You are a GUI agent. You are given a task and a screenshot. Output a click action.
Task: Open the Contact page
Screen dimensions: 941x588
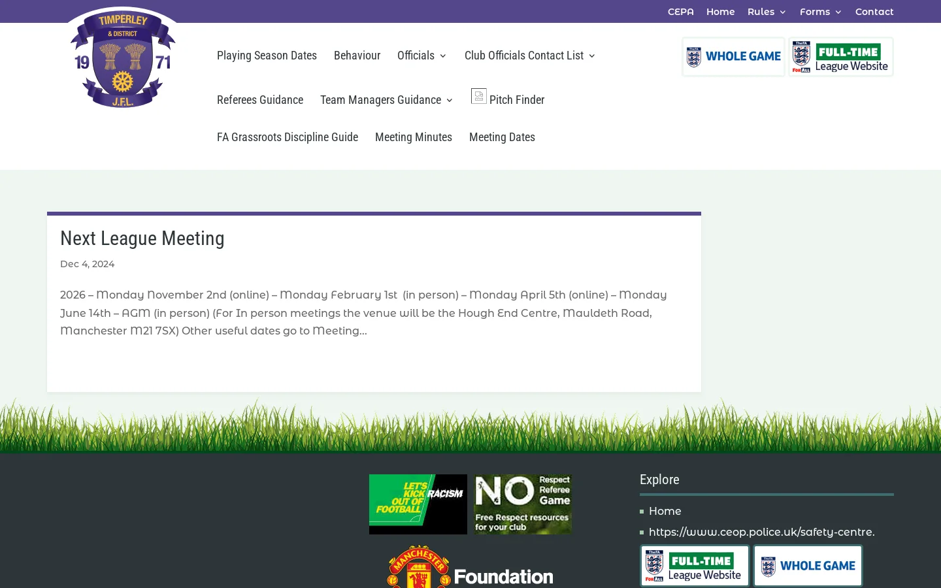(x=874, y=12)
